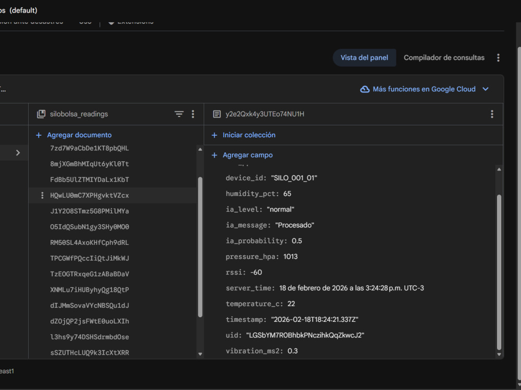Viewport: 521px width, 390px height.
Task: Switch to Compilador de consultas
Action: (x=444, y=58)
